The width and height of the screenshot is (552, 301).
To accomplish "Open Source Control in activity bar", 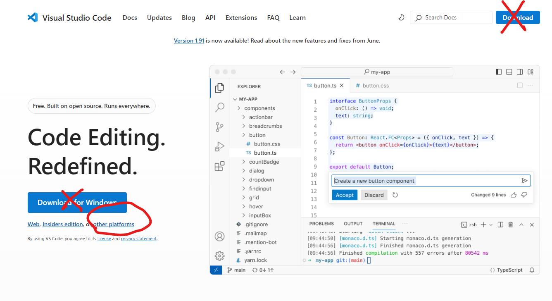I will 219,127.
